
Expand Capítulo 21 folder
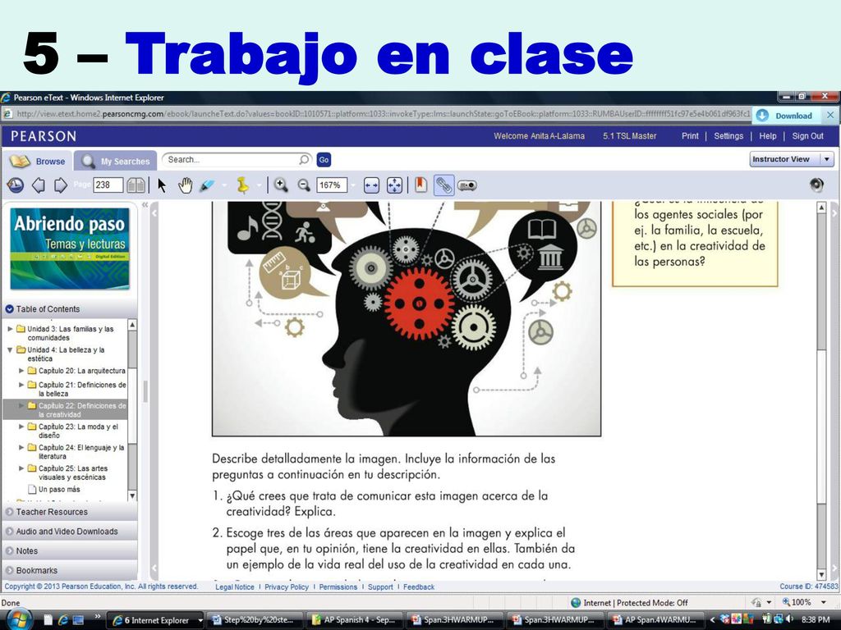21,385
